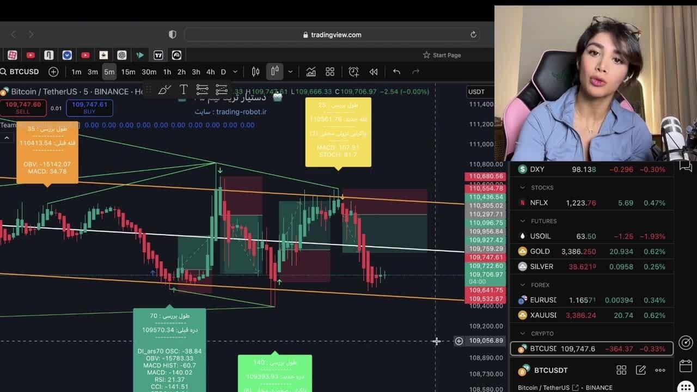Create an alert with the clock icon
Image resolution: width=697 pixels, height=392 pixels.
pyautogui.click(x=353, y=72)
